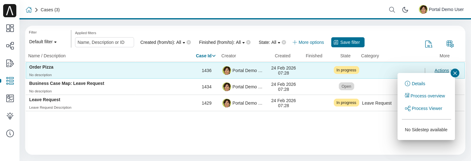Select Process Viewer in actions menu
Viewport: 471px width, 161px height.
pyautogui.click(x=424, y=108)
